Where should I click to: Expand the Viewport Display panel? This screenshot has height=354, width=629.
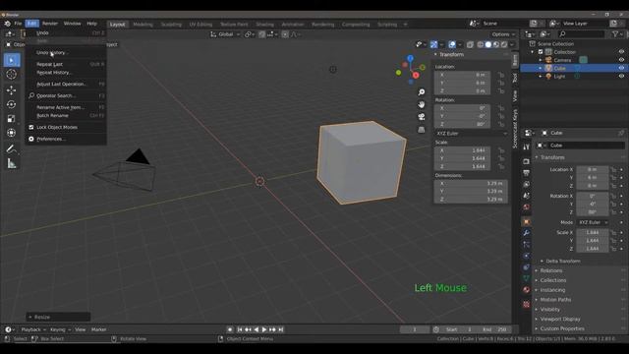(x=560, y=319)
